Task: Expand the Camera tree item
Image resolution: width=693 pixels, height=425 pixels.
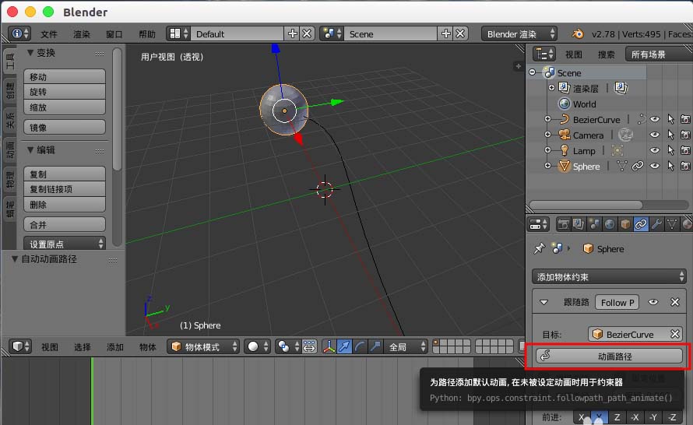Action: tap(547, 135)
